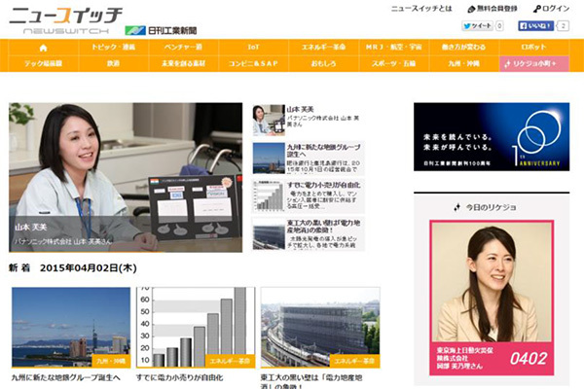Select the 未来を創る素材 nav item
The height and width of the screenshot is (389, 584).
click(184, 63)
